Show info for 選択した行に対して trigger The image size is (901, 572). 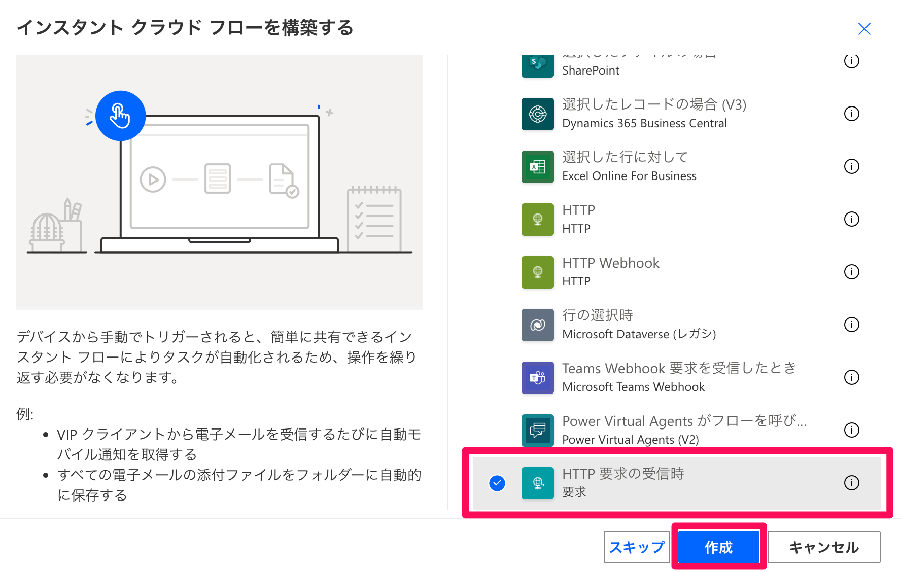point(851,166)
